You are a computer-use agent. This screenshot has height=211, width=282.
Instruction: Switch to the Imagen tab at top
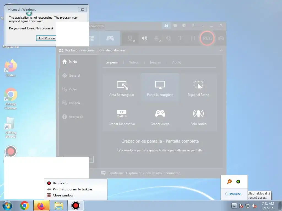click(x=156, y=62)
